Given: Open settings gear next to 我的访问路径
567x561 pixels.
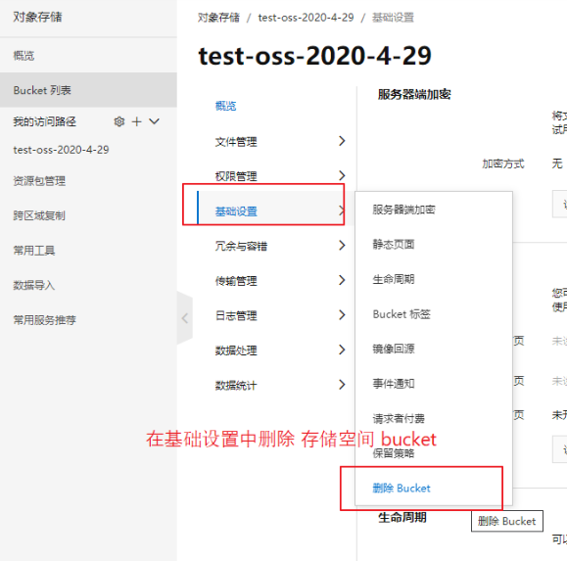Looking at the screenshot, I should pos(119,121).
